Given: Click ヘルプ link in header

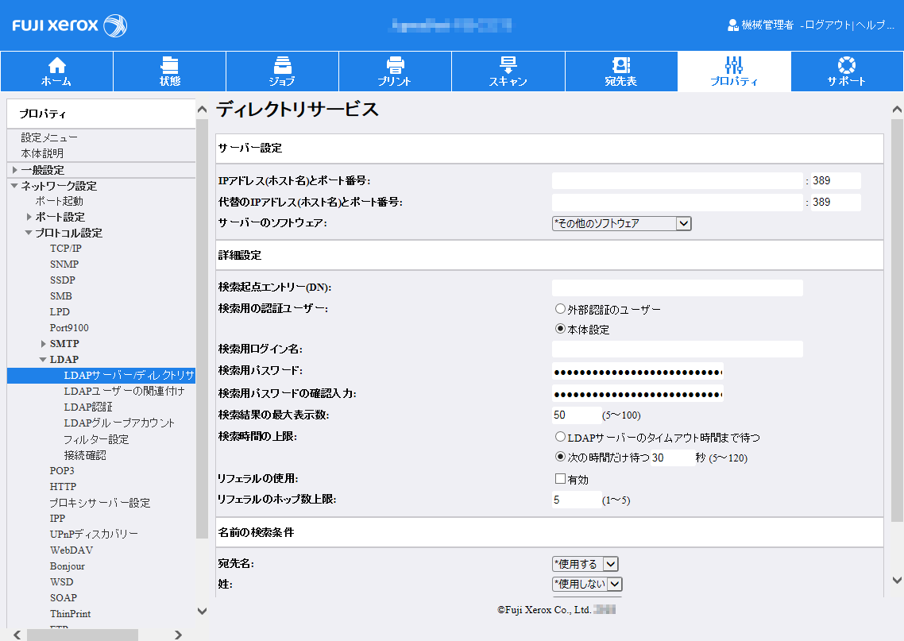Looking at the screenshot, I should click(874, 25).
